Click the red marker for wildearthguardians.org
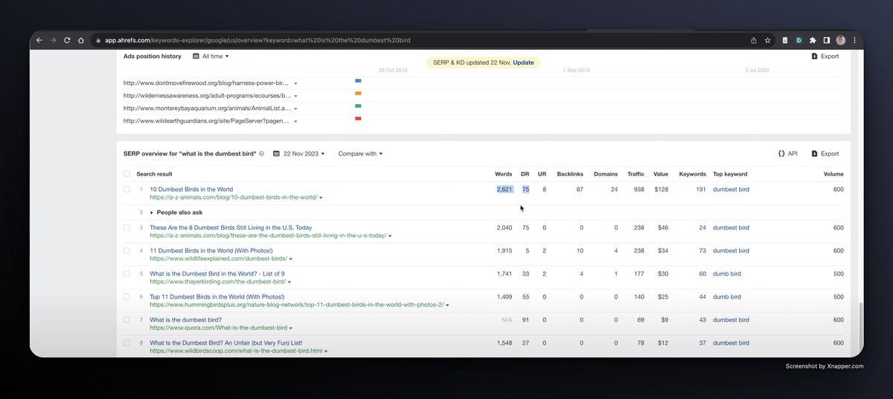 pos(358,118)
